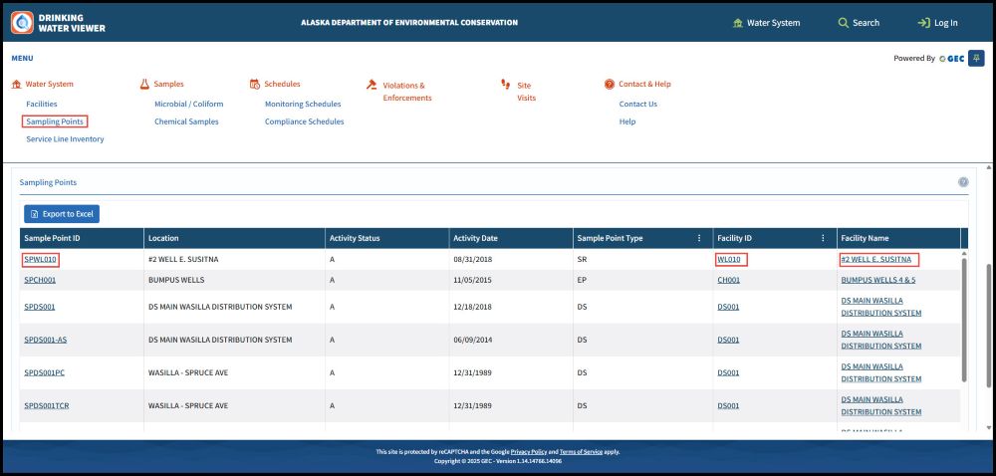Open Water System in the top header
Image resolution: width=996 pixels, height=476 pixels.
click(766, 23)
